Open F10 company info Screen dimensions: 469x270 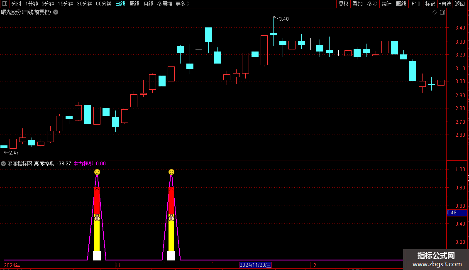pos(416,4)
